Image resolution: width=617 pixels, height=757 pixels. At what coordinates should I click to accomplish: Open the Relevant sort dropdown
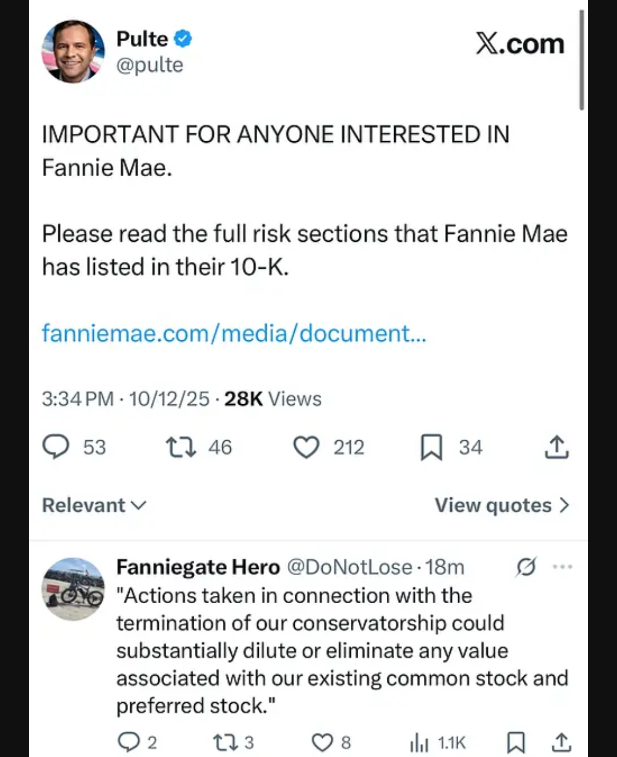pos(94,505)
